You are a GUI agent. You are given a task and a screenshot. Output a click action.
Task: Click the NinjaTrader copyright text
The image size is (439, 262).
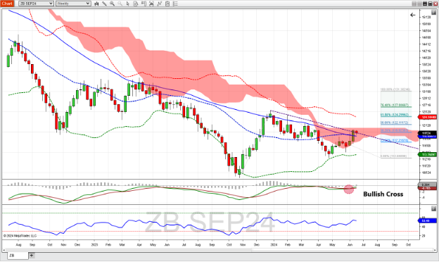tap(20, 236)
